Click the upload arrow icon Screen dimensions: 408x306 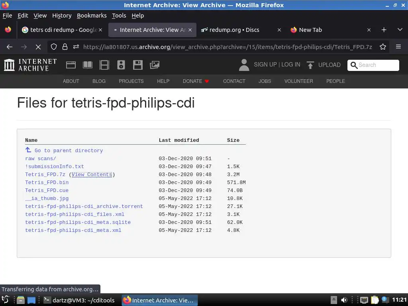point(310,65)
